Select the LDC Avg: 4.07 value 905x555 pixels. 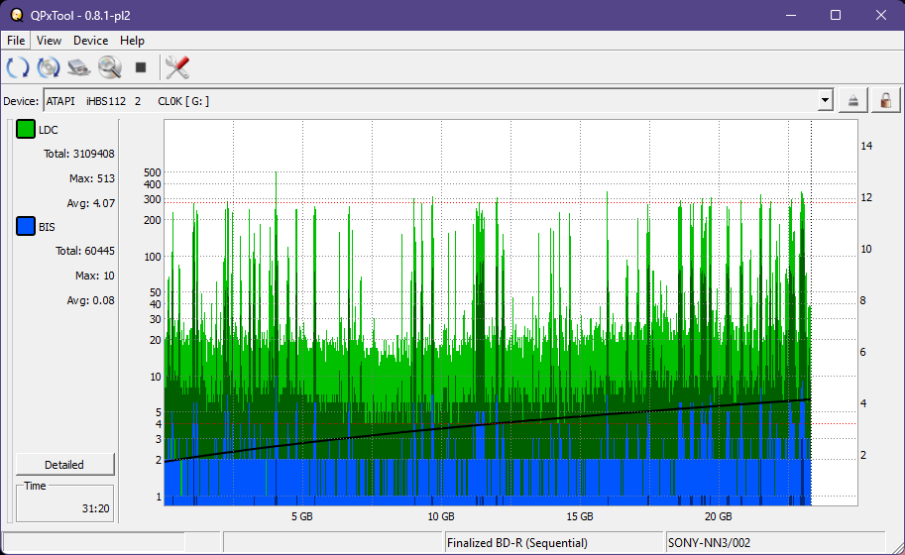pos(90,203)
